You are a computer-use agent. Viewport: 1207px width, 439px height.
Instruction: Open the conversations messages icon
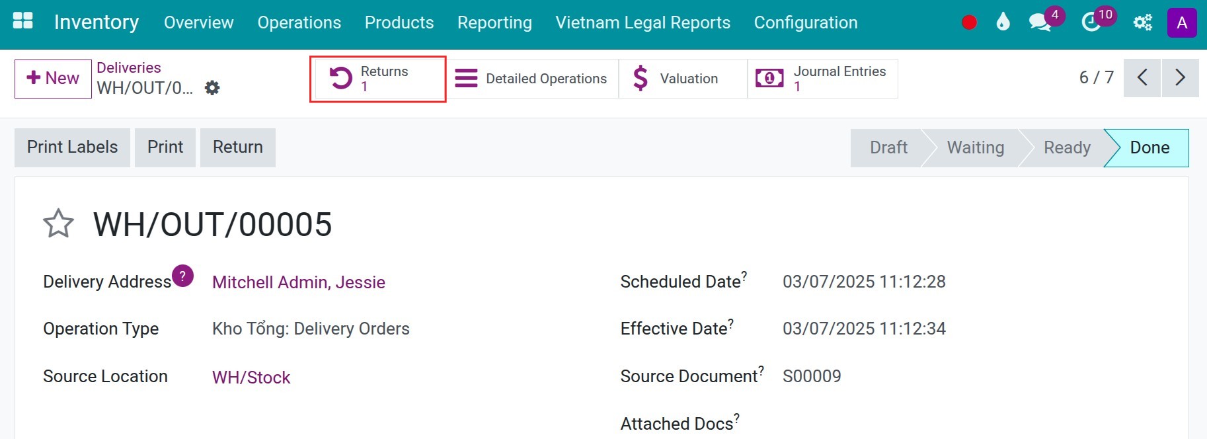click(1040, 22)
